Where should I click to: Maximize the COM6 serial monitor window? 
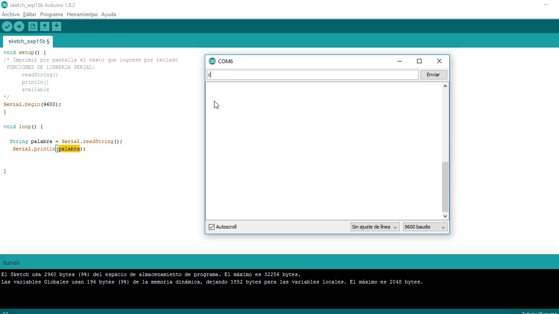[x=419, y=61]
